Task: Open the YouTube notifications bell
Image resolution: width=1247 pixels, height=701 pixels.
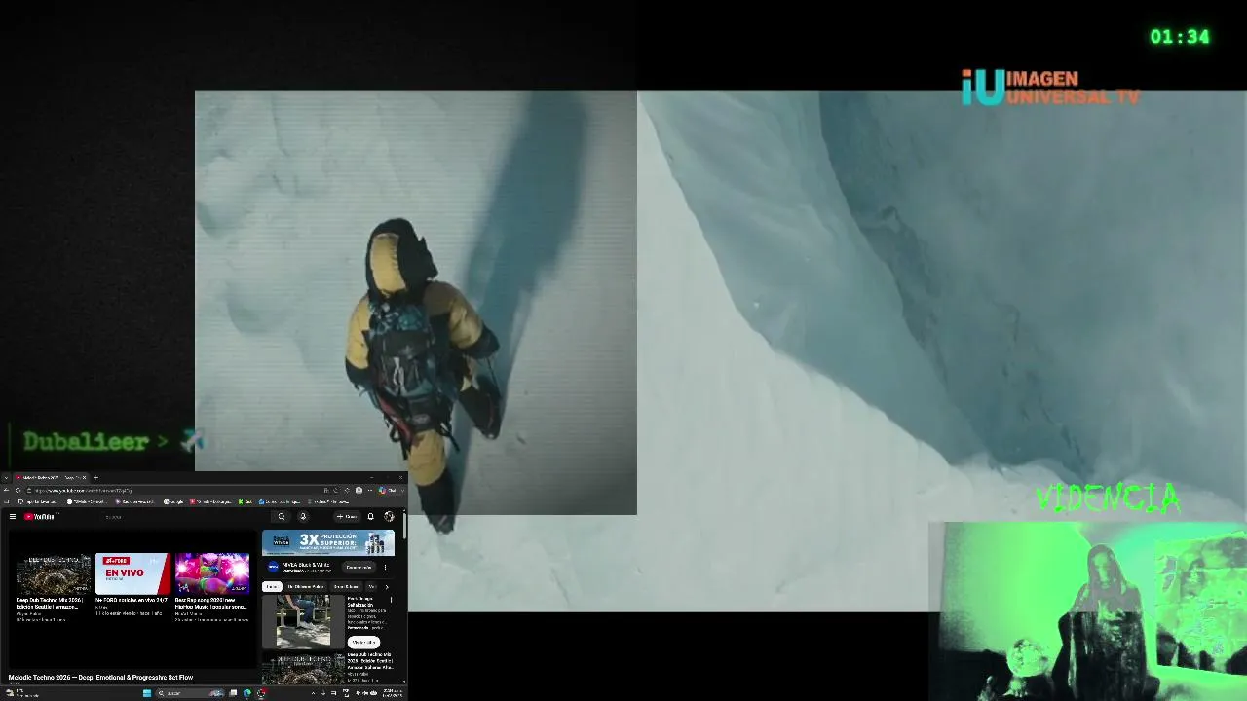Action: pyautogui.click(x=370, y=517)
